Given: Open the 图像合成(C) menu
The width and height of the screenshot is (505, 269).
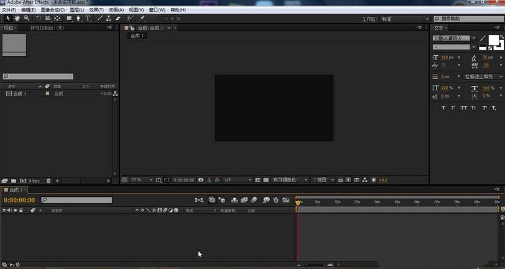Looking at the screenshot, I should (53, 10).
